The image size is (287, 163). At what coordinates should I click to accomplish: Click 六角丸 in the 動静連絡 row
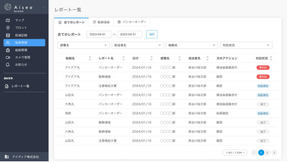70,132
